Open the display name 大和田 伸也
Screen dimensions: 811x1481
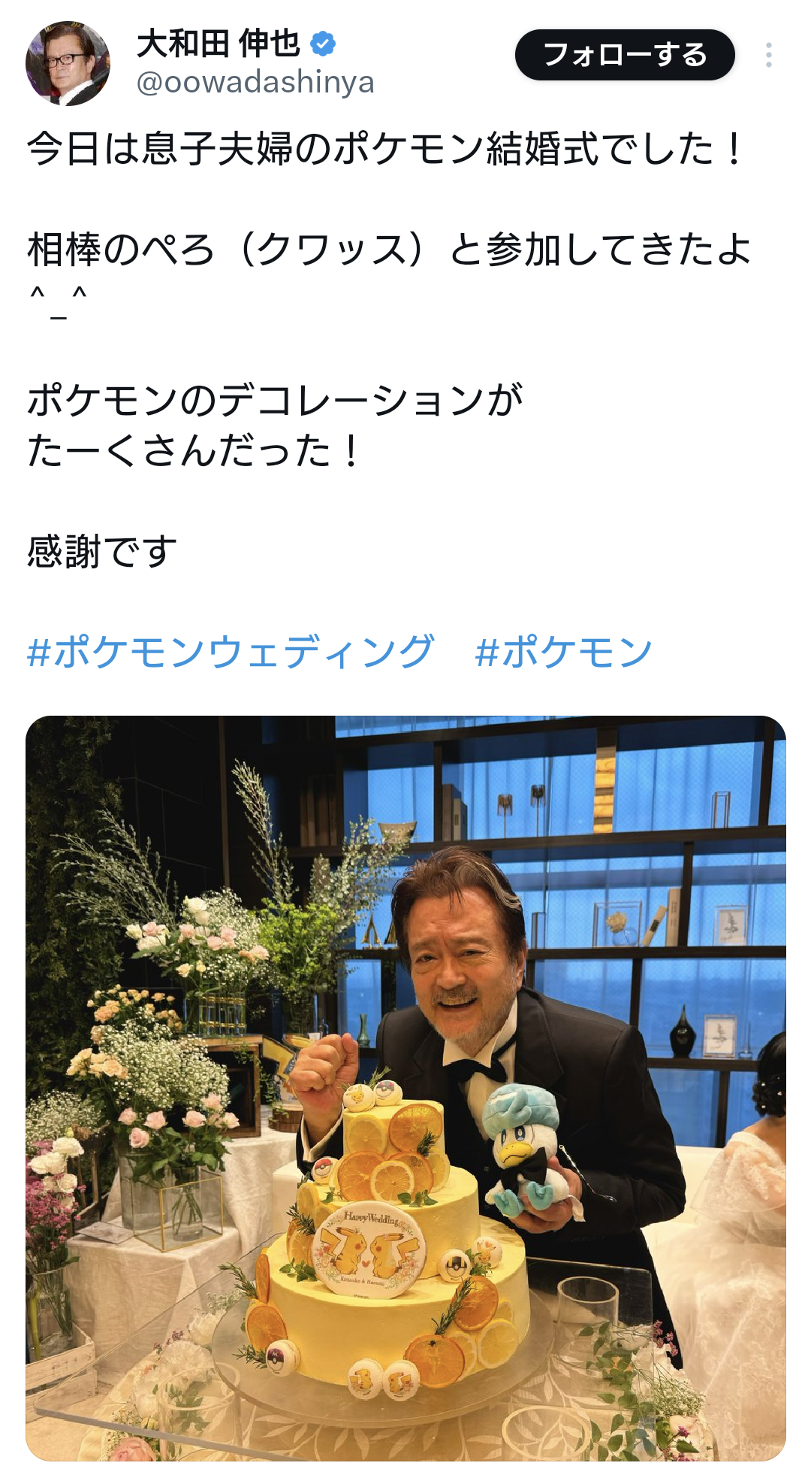[x=219, y=44]
